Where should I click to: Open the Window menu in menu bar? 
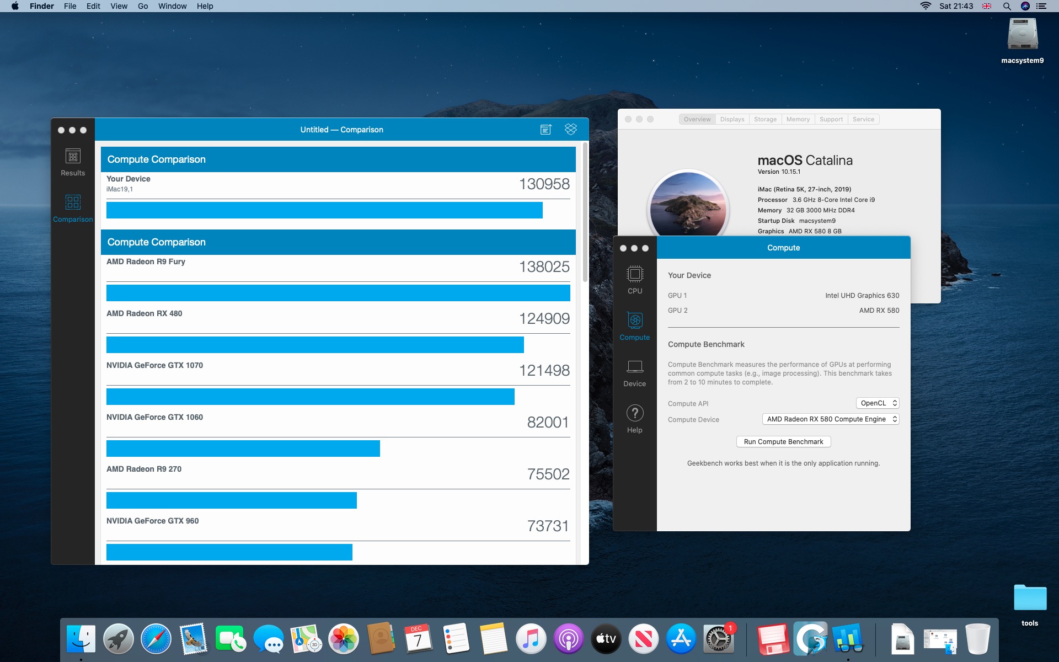coord(172,6)
